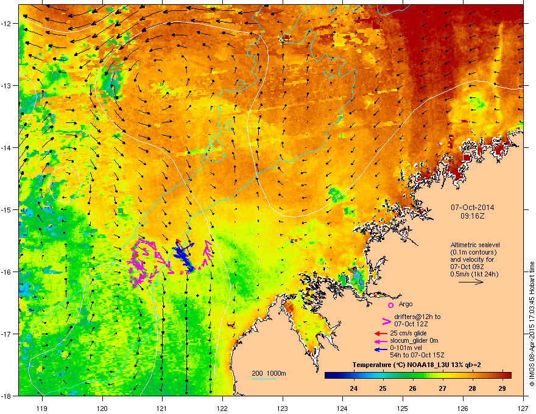The height and width of the screenshot is (414, 536).
Task: Click the red 25 cm/s glide arrow
Action: [x=381, y=334]
